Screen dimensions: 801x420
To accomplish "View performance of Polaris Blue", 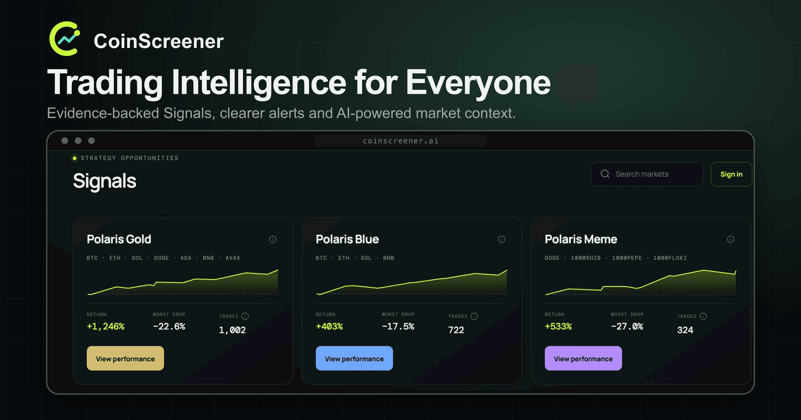I will click(x=354, y=358).
